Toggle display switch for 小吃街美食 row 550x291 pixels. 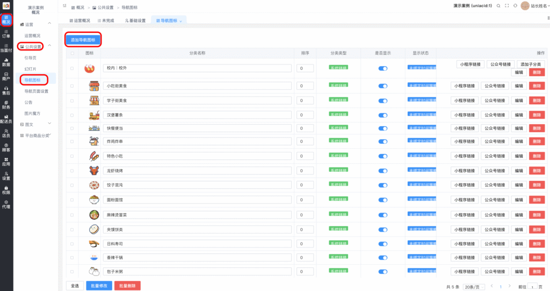tap(383, 86)
